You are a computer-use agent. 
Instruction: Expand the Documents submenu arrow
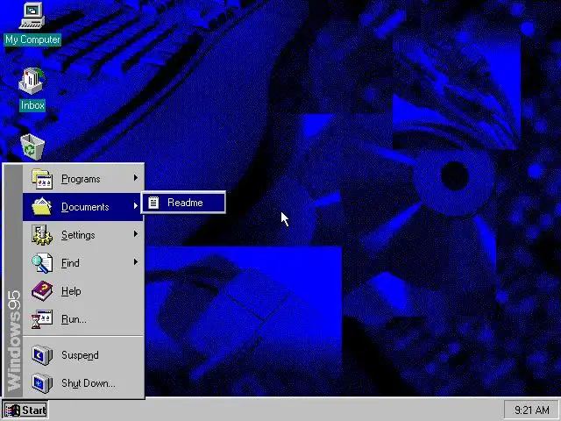pos(136,206)
